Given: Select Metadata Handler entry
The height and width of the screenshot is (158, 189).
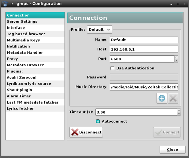Looking at the screenshot, I should coord(35,52).
